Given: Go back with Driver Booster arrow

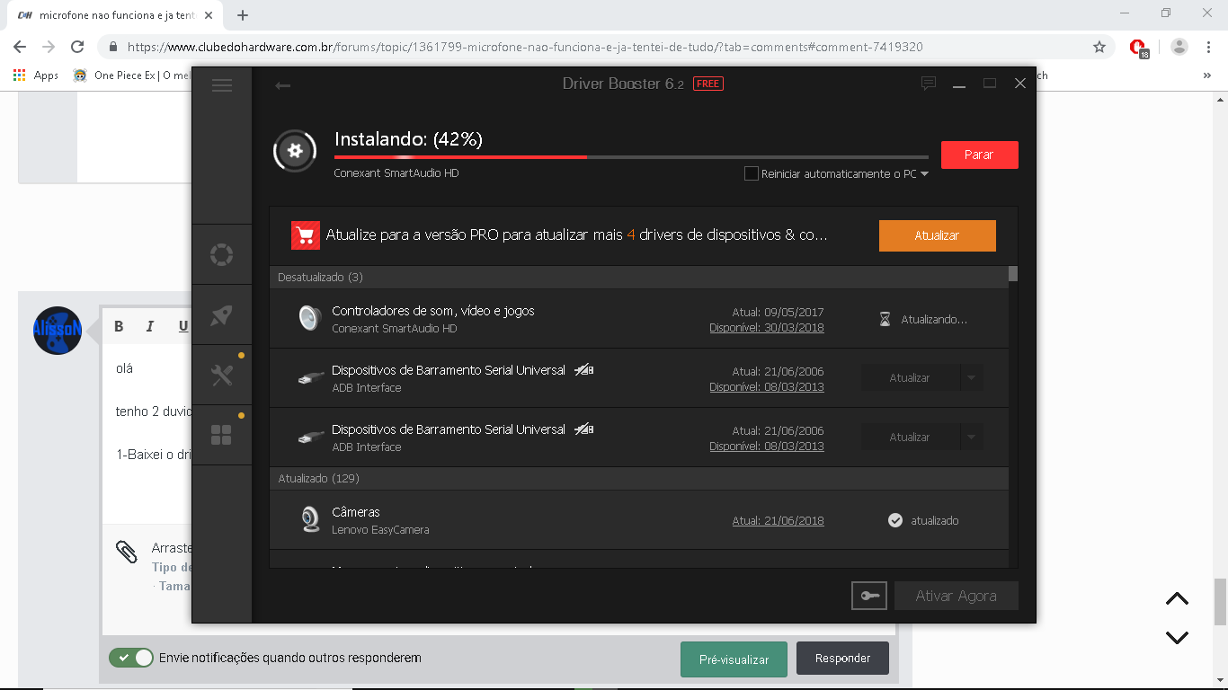Looking at the screenshot, I should 282,85.
